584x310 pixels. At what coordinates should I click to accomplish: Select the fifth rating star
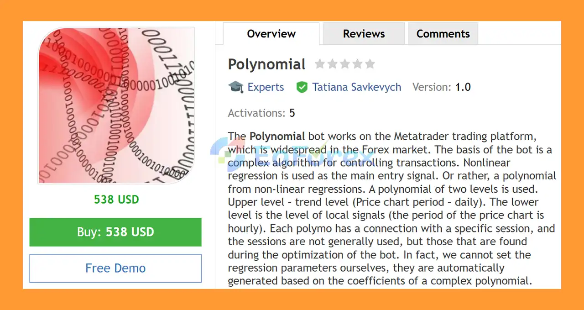pyautogui.click(x=369, y=64)
